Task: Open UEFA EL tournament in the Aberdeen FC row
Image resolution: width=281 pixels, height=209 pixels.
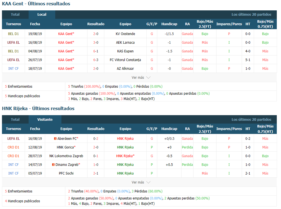Action: click(13, 139)
